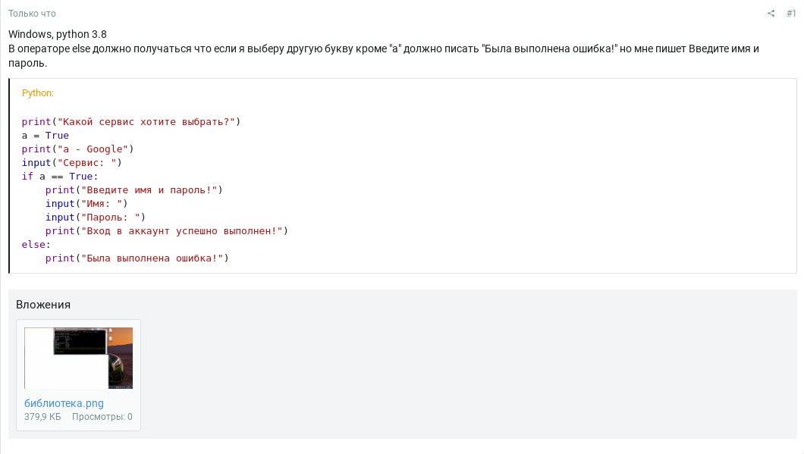804x454 pixels.
Task: Click the first print line 'Какой сервис хотите выбрать?'
Action: pos(130,122)
